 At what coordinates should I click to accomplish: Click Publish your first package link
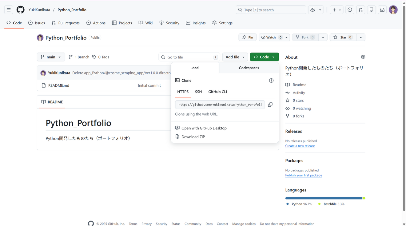click(304, 175)
